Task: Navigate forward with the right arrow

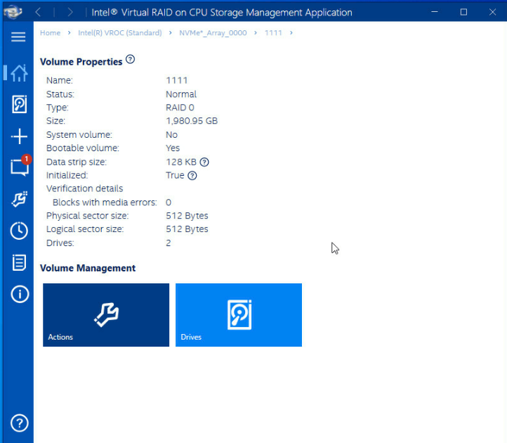Action: tap(70, 13)
